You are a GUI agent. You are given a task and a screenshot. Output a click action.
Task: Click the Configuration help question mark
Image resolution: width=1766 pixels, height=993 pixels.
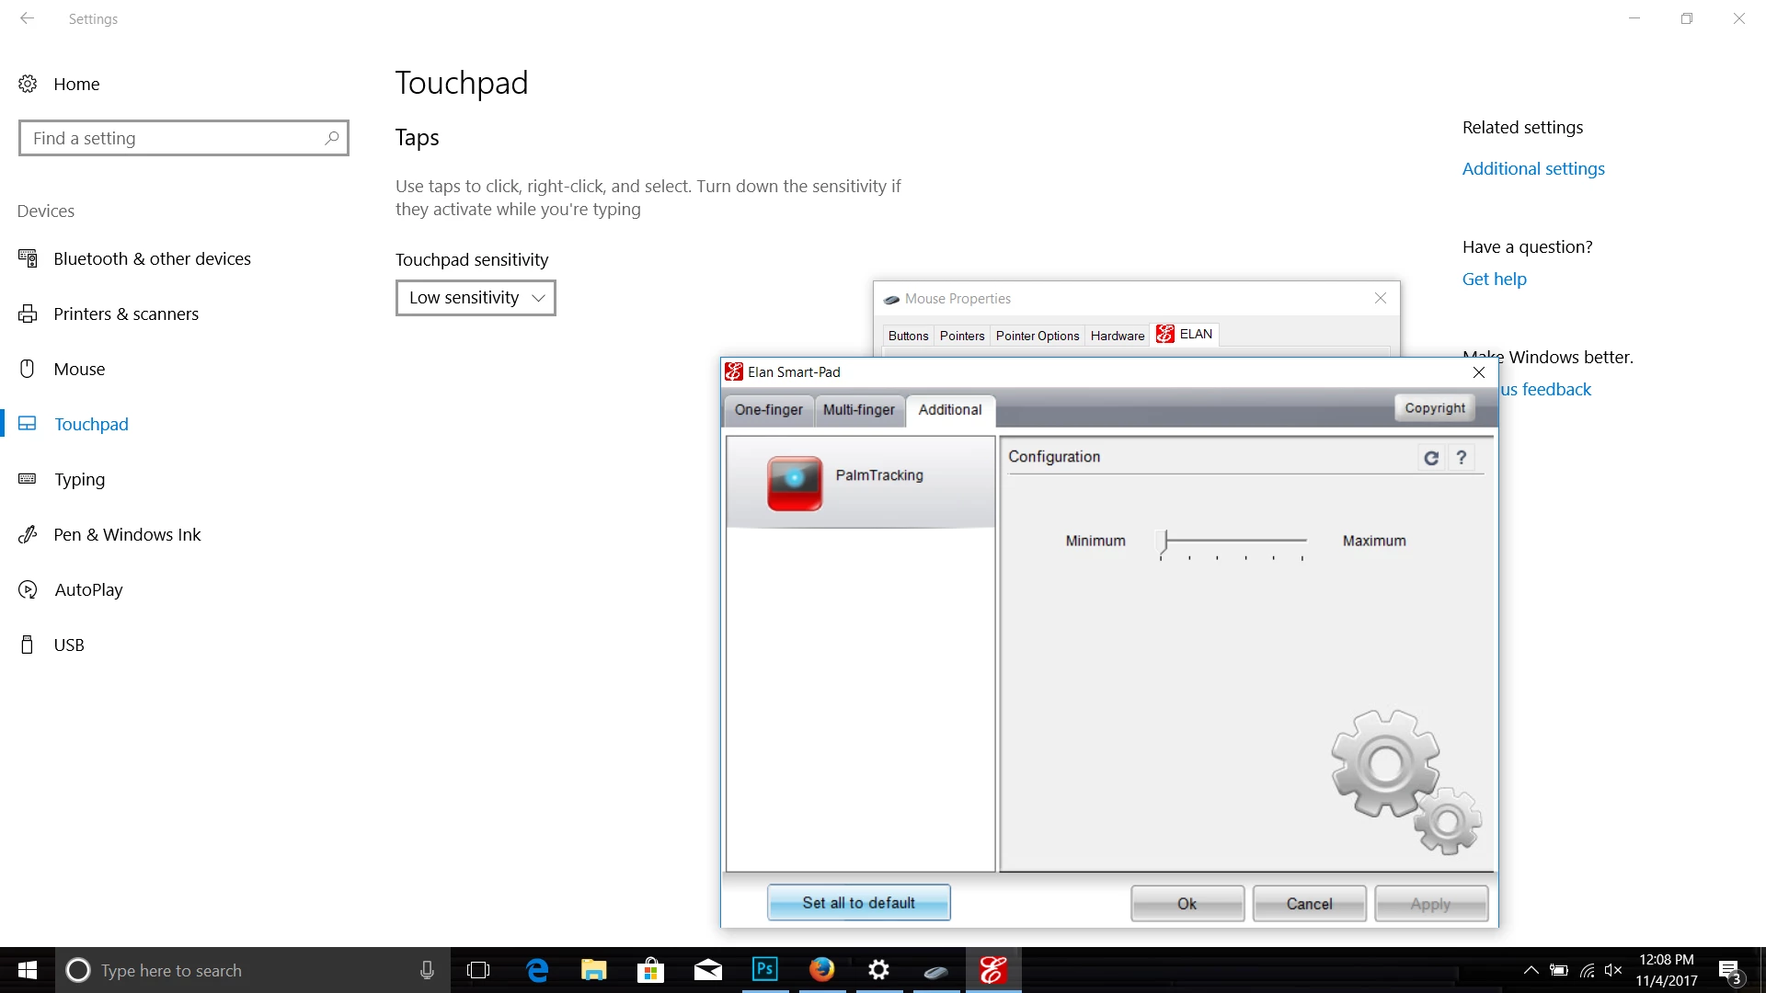[x=1461, y=458]
